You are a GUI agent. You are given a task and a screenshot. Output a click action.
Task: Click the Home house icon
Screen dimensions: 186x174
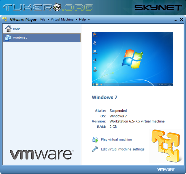tap(8, 29)
